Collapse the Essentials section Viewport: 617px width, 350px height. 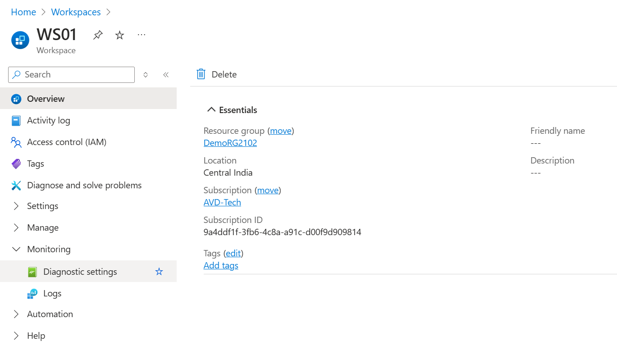coord(211,110)
